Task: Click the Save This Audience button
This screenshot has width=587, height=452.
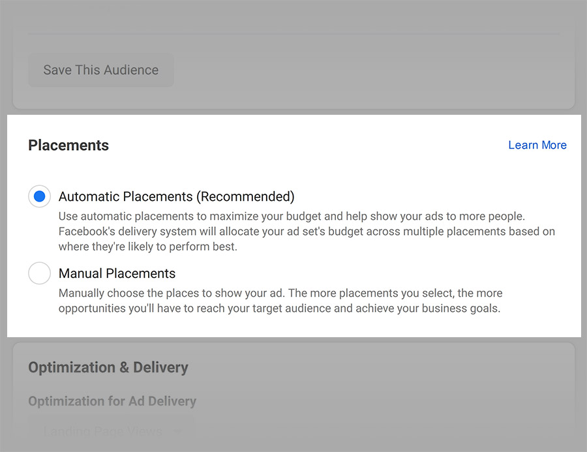Action: click(101, 70)
